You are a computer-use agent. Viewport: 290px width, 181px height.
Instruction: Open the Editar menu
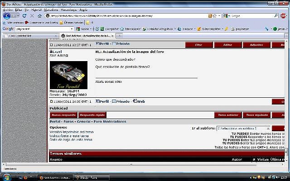coord(19,10)
